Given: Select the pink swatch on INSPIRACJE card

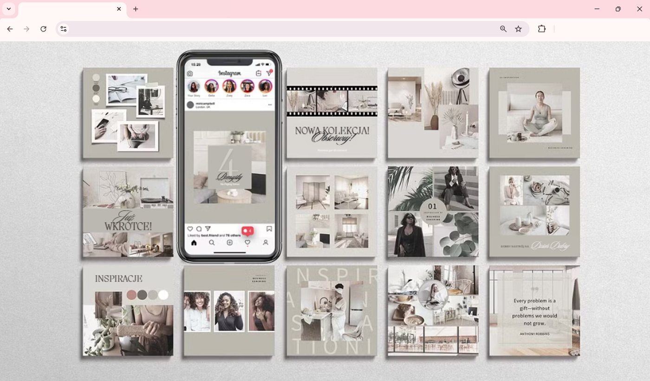Looking at the screenshot, I should (x=132, y=295).
